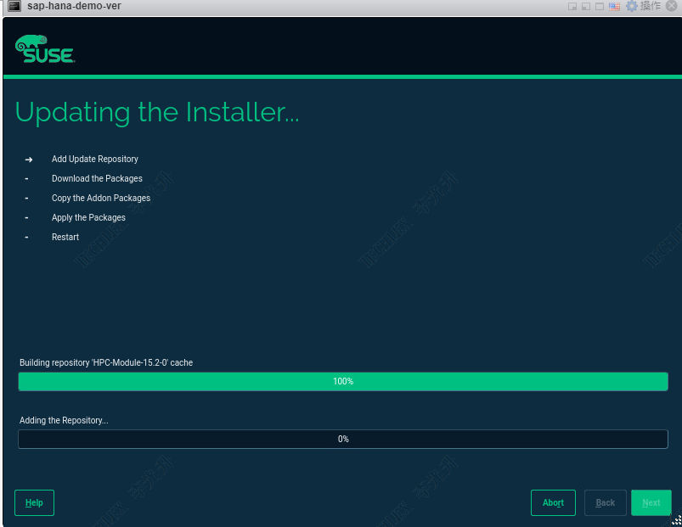
Task: Click 'Building repository HPC-Module-15.2-0 cache' label
Action: coord(106,362)
